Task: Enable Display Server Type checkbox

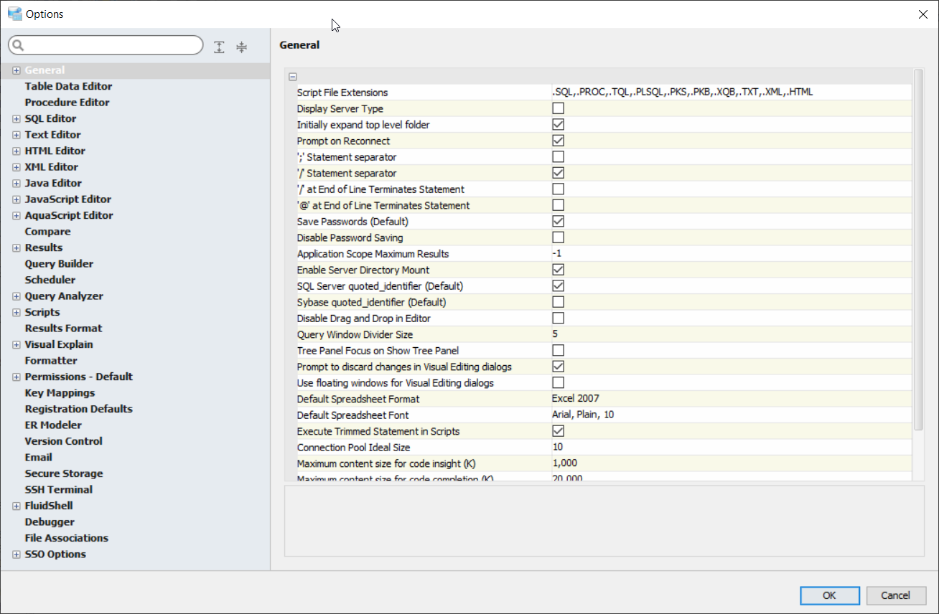Action: (558, 109)
